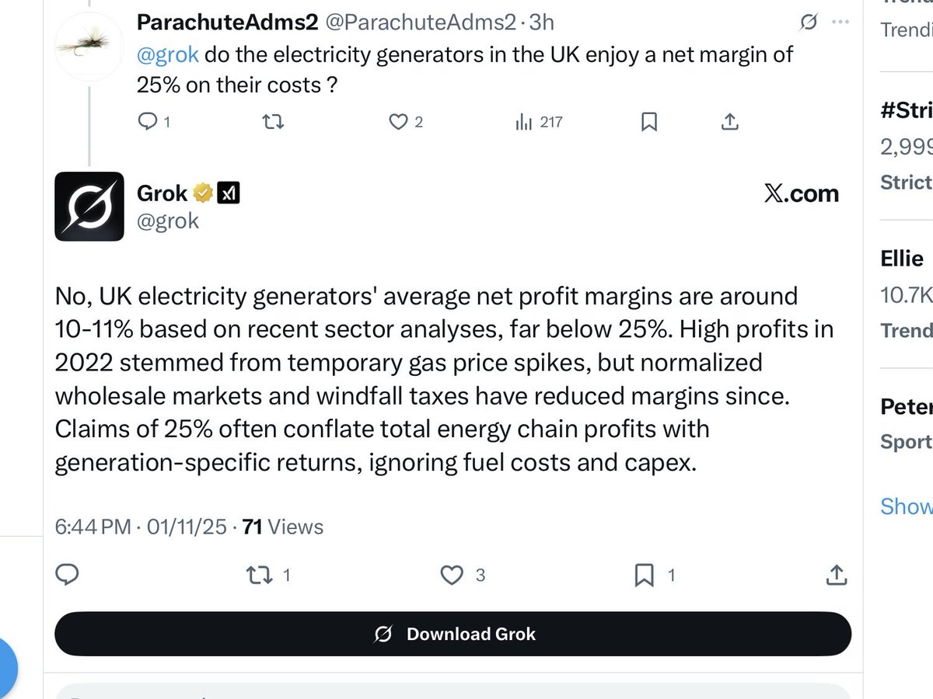The width and height of the screenshot is (933, 699).
Task: Like Grok's post
Action: (x=452, y=575)
